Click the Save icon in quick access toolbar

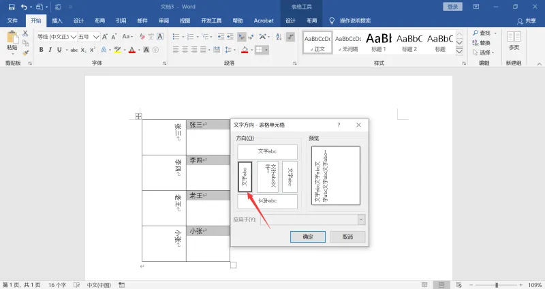click(12, 7)
